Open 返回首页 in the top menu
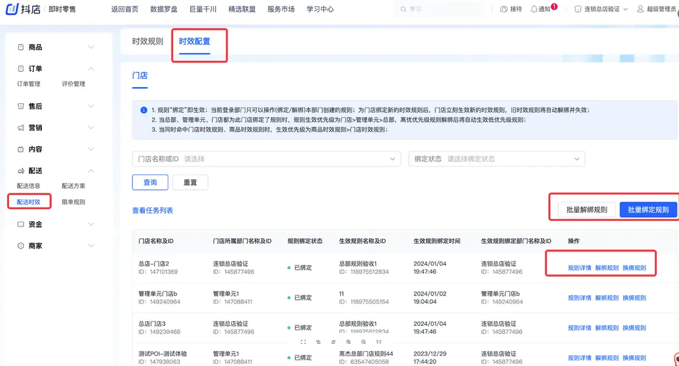 pos(124,9)
